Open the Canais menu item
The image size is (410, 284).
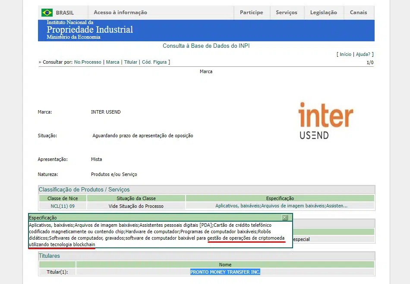click(359, 12)
